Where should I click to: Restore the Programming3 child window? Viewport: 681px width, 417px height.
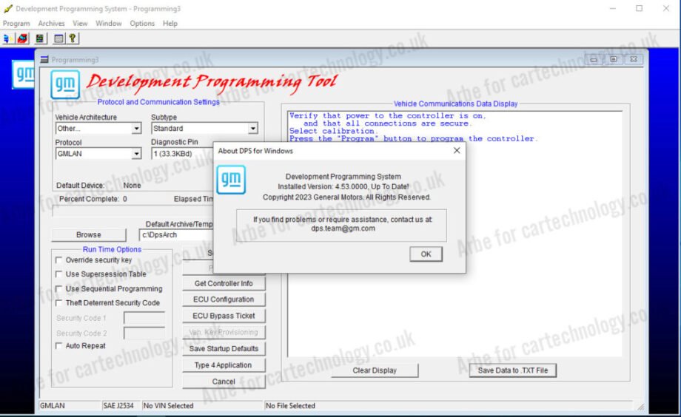[x=614, y=59]
